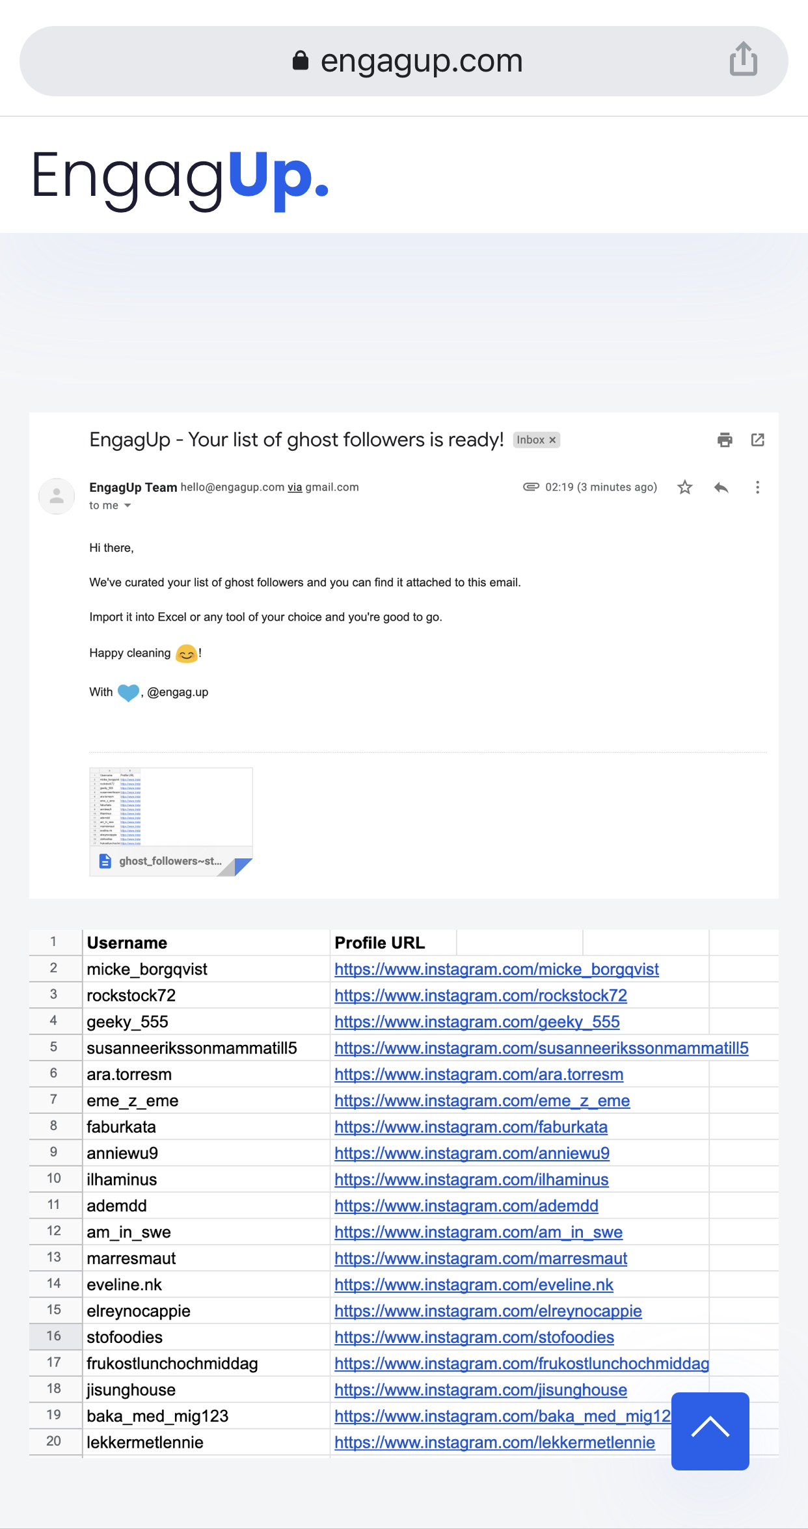Star the EngagUp email
Screen dimensions: 808x1529
684,487
